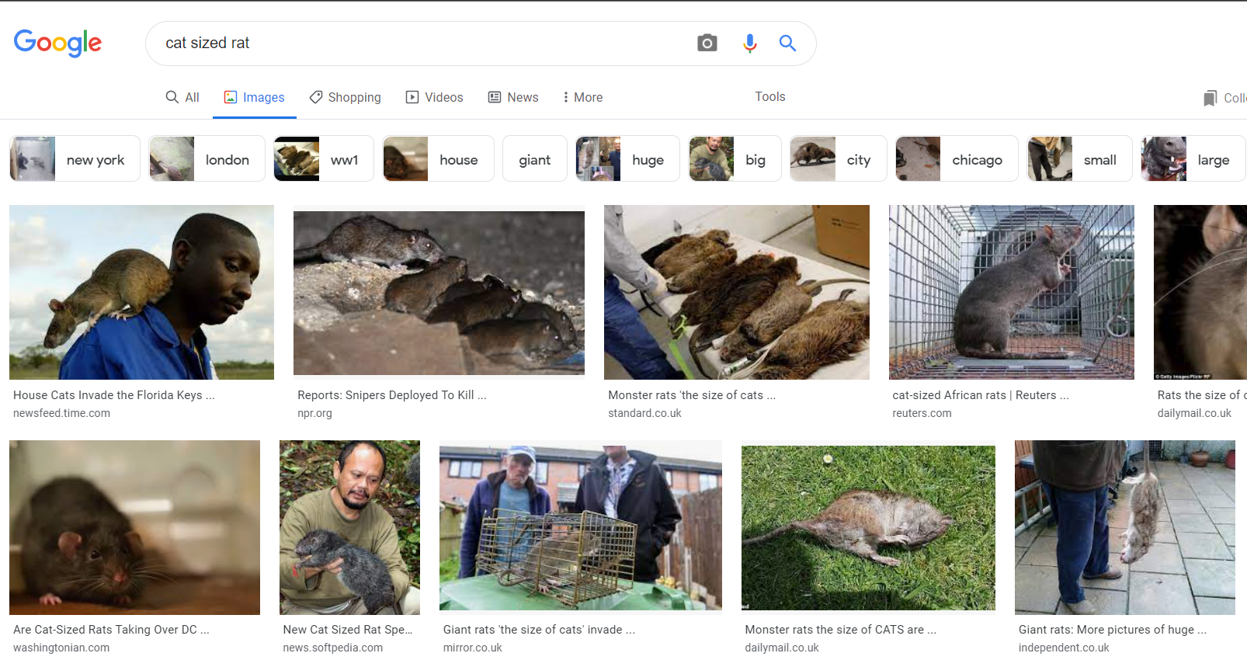Screen dimensions: 1247x667
Task: Open the Collections bookmark icon
Action: 1210,98
